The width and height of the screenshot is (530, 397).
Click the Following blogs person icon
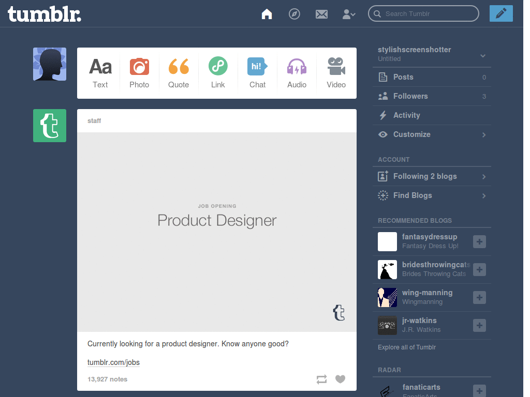pyautogui.click(x=382, y=176)
